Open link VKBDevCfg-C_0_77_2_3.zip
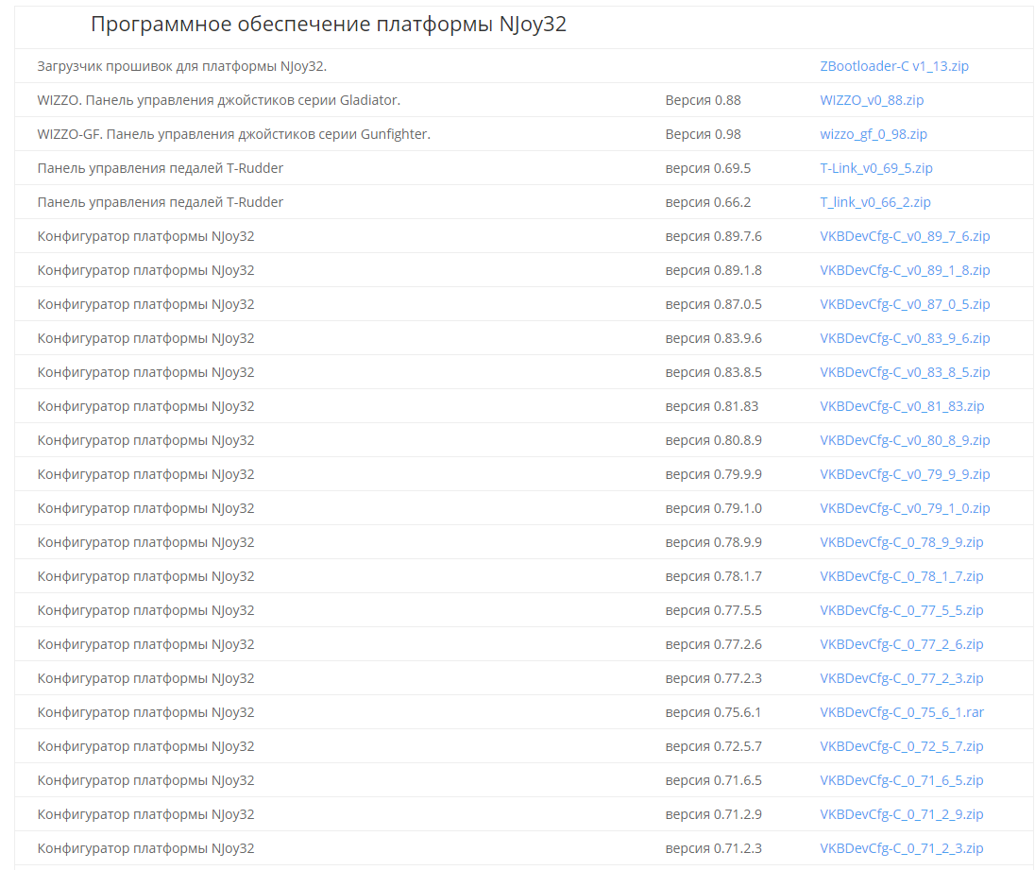This screenshot has height=870, width=1035. [901, 678]
